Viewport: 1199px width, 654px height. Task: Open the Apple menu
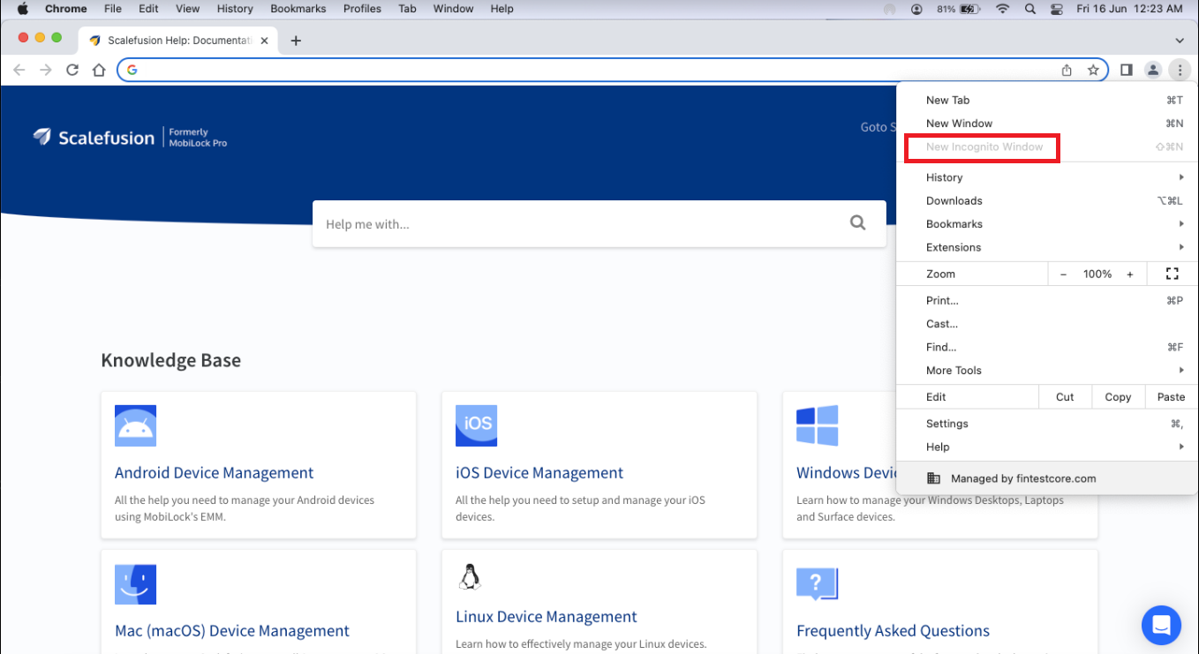point(23,9)
